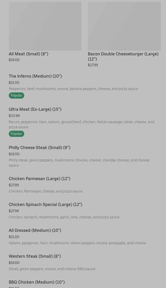Click the $27.99 price under Chicken Parmesan
The image size is (166, 288).
coord(14,185)
